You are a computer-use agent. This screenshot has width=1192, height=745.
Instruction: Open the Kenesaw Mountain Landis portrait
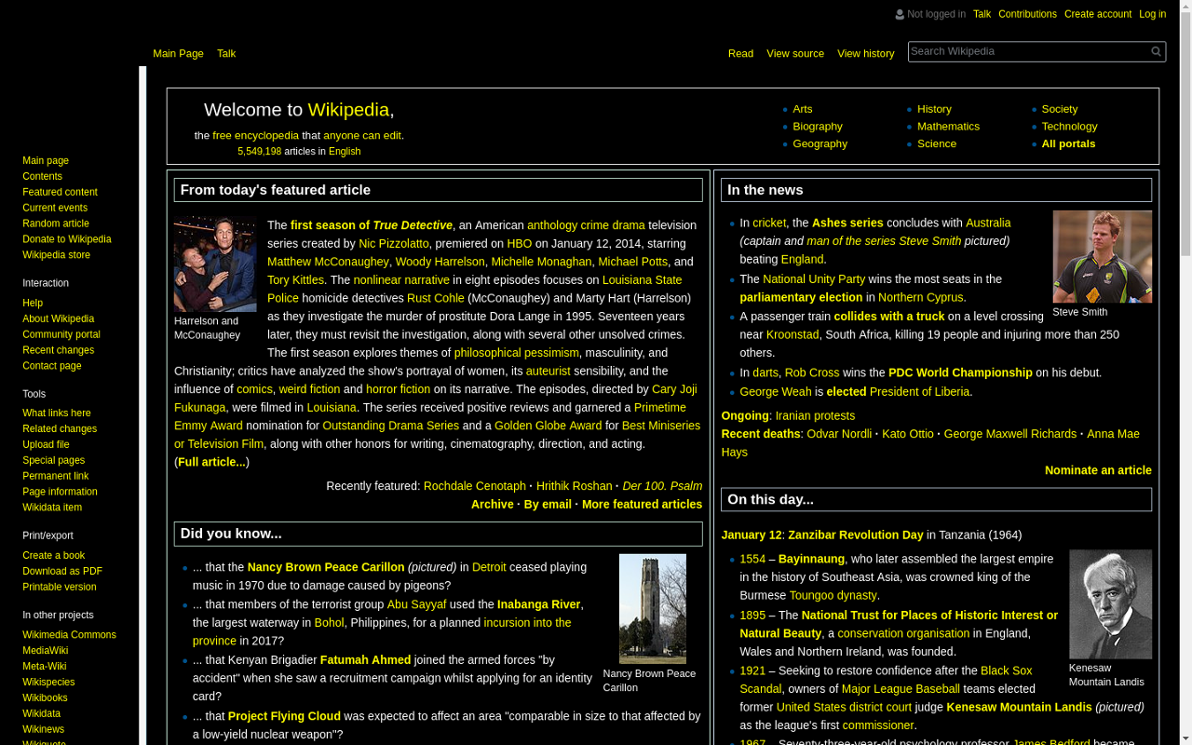[1110, 604]
